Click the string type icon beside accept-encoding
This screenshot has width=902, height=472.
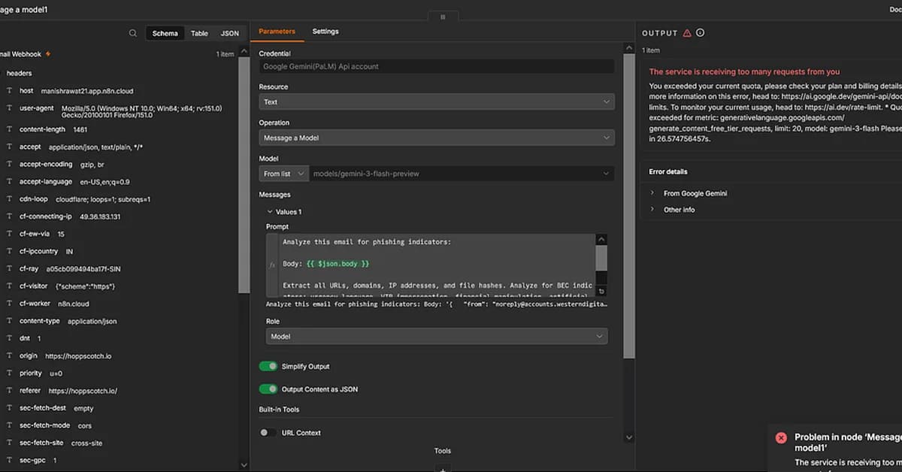point(9,164)
